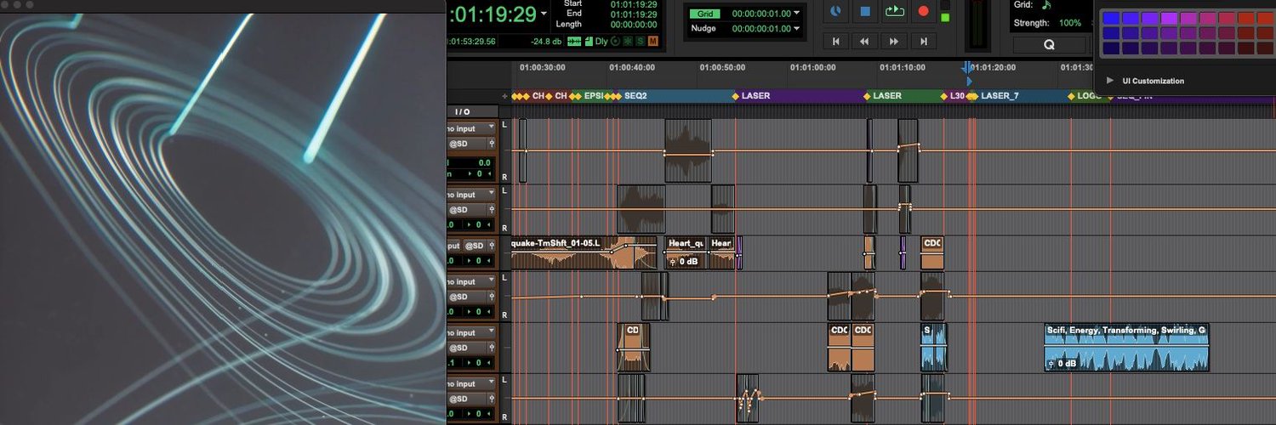The height and width of the screenshot is (425, 1276).
Task: Return to start with the transport button
Action: point(836,41)
